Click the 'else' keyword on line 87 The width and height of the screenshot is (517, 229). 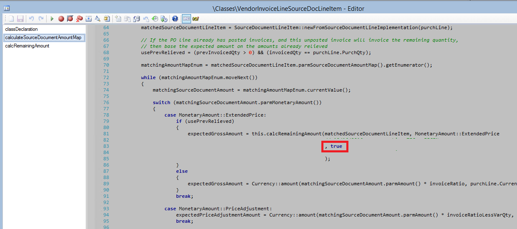pyautogui.click(x=182, y=171)
